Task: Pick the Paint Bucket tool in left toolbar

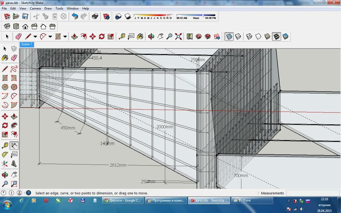Action: [x=5, y=58]
